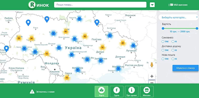
Task: Expand the Виберіть категорію dropdown
Action: 178,17
